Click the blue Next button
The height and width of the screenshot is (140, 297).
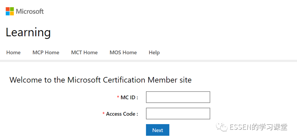click(x=158, y=130)
